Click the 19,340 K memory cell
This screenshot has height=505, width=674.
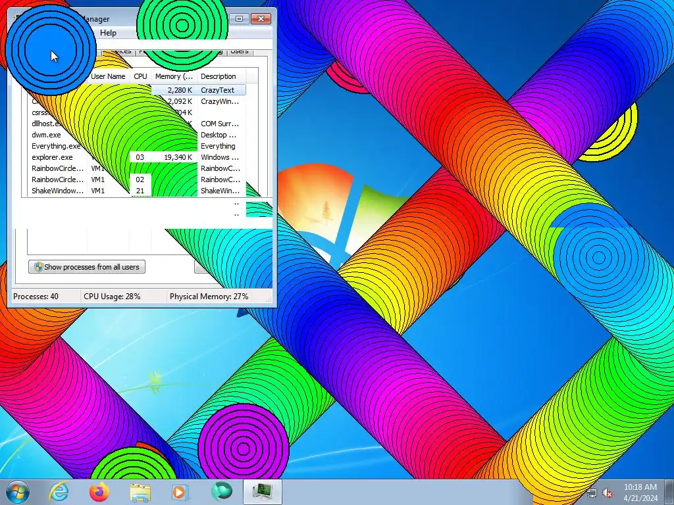[x=178, y=157]
